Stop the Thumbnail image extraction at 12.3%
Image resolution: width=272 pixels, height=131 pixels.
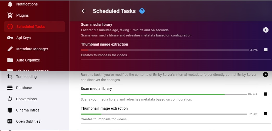tap(265, 114)
